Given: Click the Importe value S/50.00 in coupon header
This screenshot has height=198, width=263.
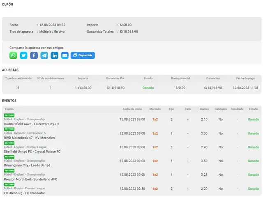Looking at the screenshot, I should (x=126, y=25).
